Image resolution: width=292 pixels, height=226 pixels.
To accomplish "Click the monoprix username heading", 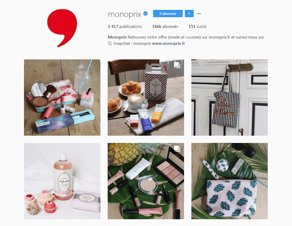I will click(125, 14).
